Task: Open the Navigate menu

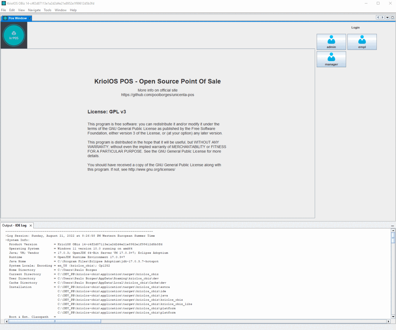Action: pos(34,10)
